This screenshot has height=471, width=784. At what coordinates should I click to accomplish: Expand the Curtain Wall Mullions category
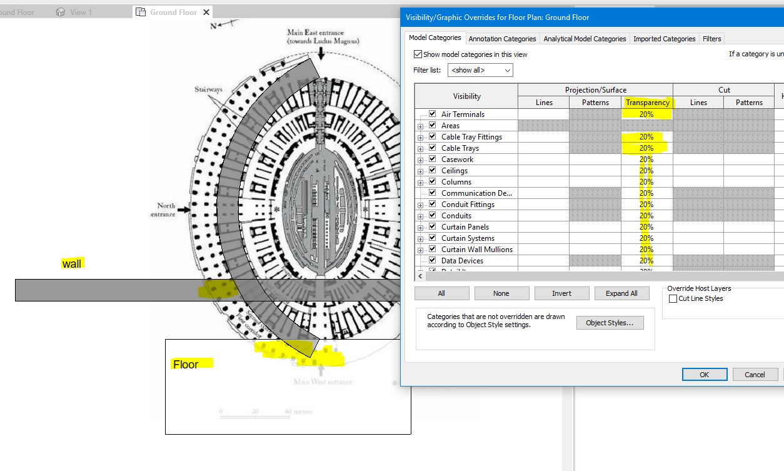[x=421, y=250]
